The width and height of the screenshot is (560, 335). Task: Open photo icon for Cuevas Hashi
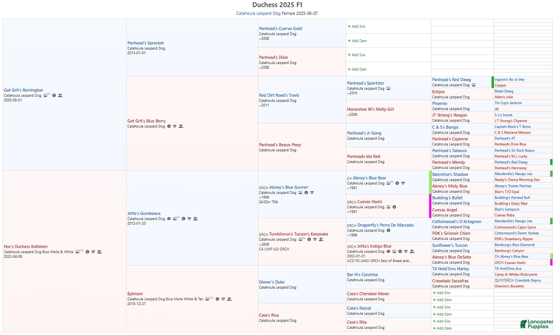(x=388, y=207)
